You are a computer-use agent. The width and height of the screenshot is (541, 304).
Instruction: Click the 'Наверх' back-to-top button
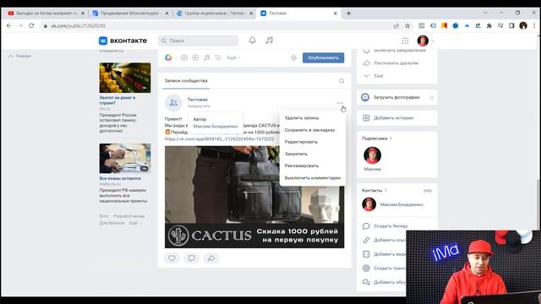pyautogui.click(x=19, y=56)
